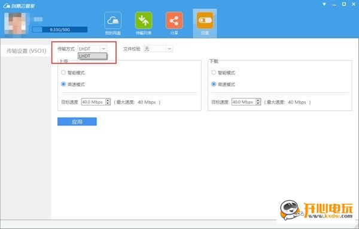Click the cloud logo in title bar
The image size is (359, 229).
click(7, 6)
